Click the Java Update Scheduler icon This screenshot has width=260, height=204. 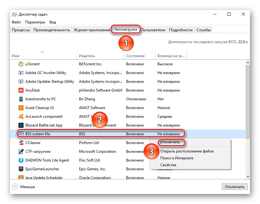click(21, 177)
